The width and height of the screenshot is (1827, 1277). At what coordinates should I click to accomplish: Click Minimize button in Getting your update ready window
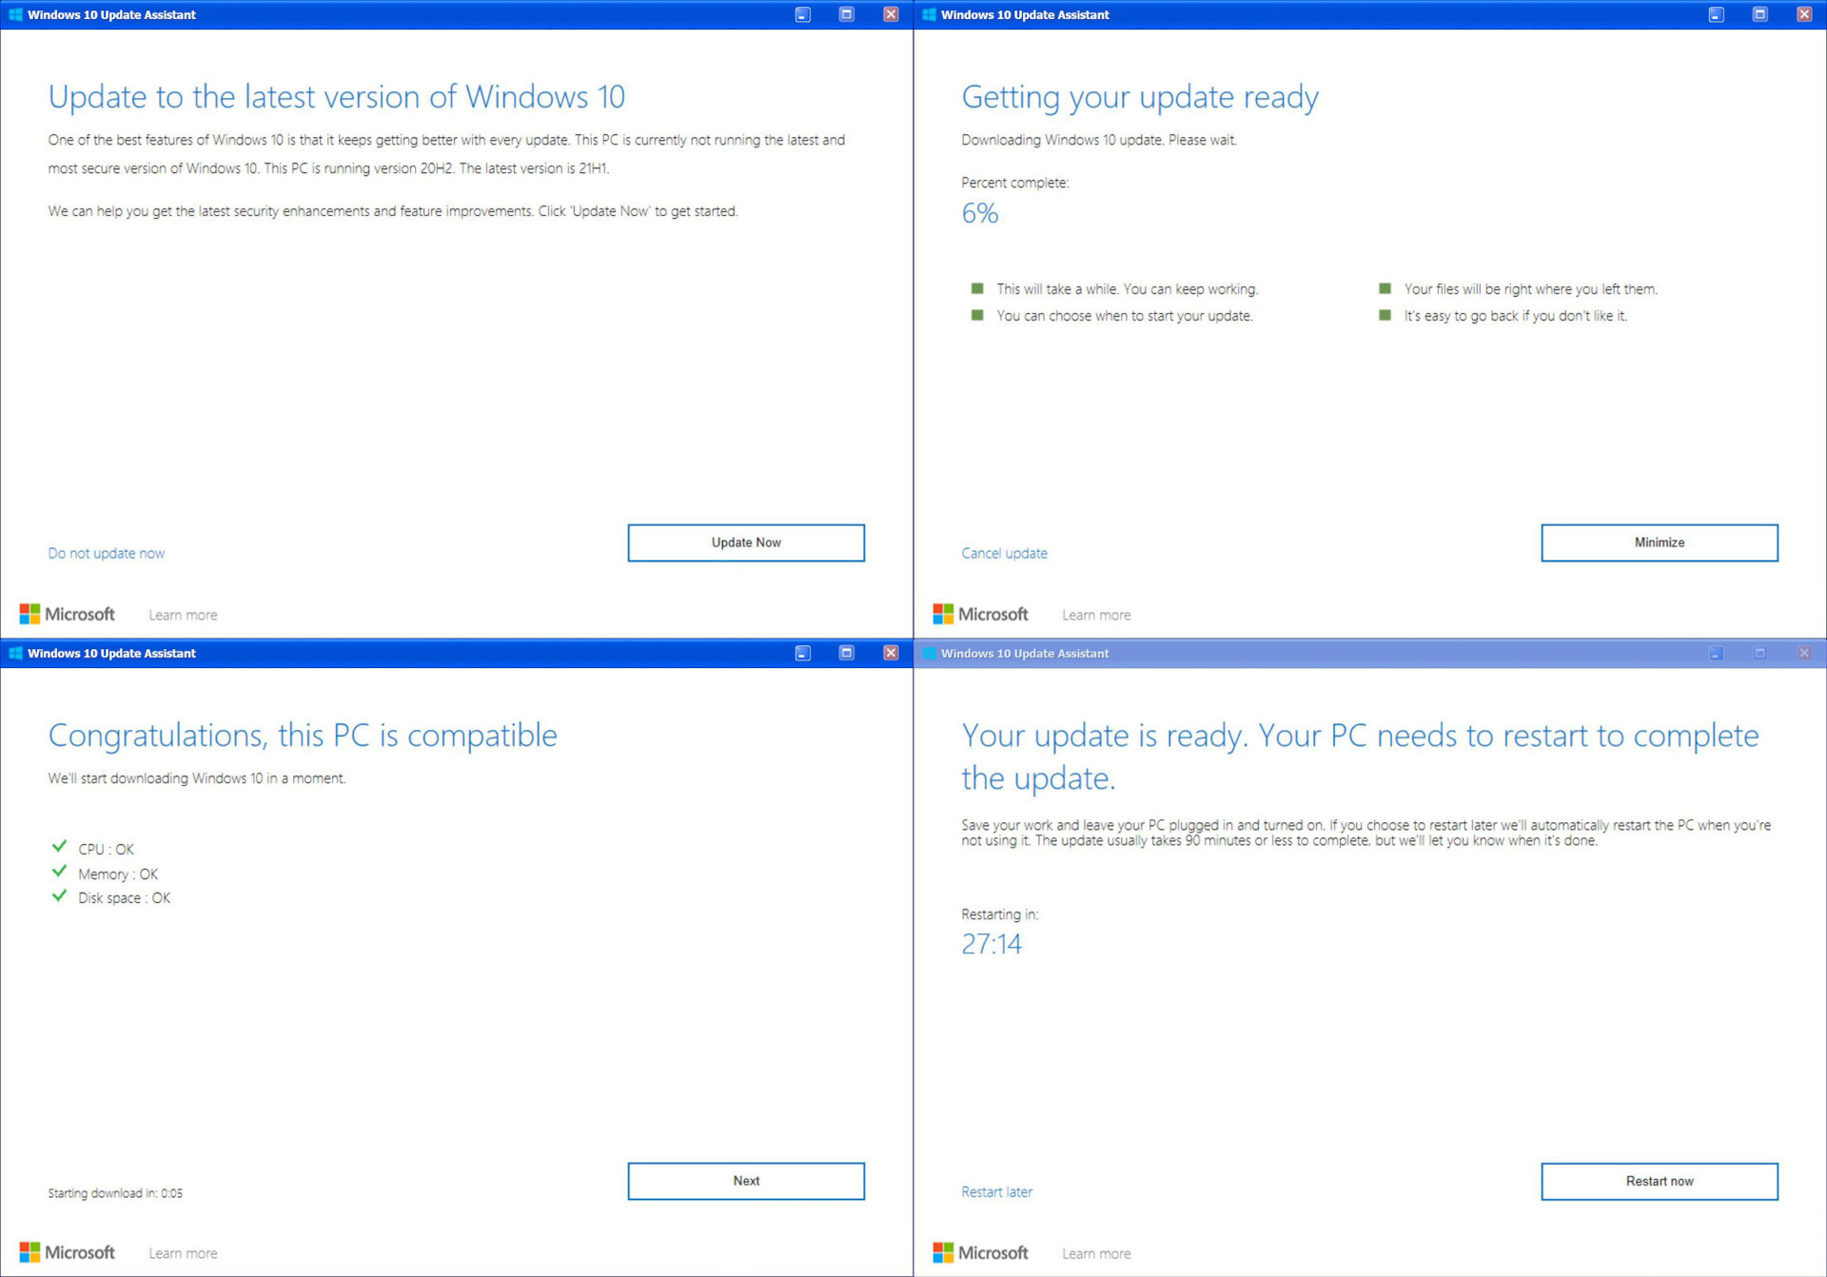[1660, 542]
